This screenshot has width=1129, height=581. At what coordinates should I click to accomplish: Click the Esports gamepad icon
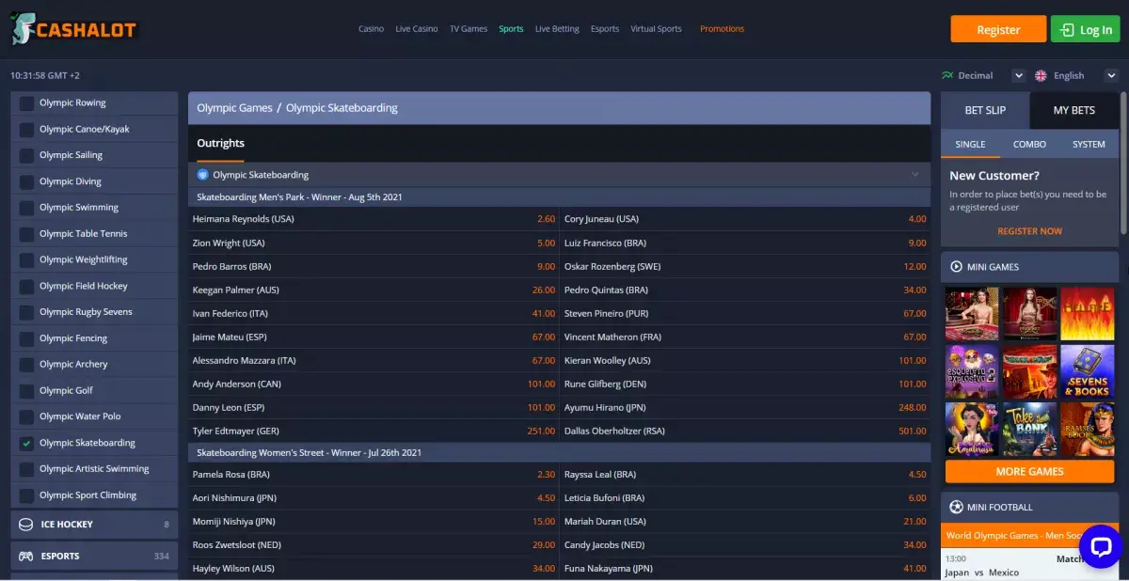pos(26,557)
